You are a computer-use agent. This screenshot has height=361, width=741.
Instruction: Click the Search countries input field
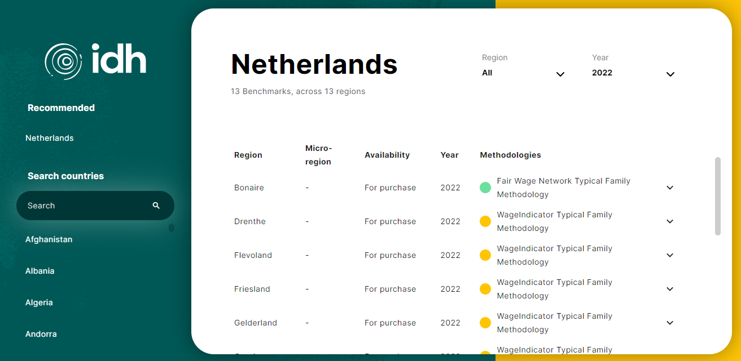pyautogui.click(x=85, y=206)
